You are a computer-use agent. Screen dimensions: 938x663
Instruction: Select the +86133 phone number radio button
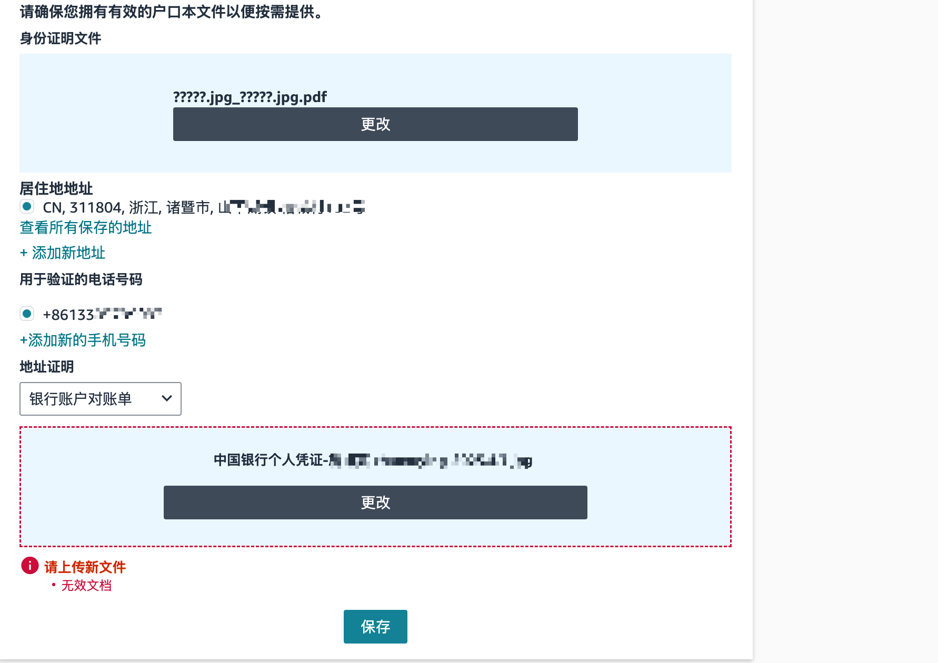tap(27, 314)
